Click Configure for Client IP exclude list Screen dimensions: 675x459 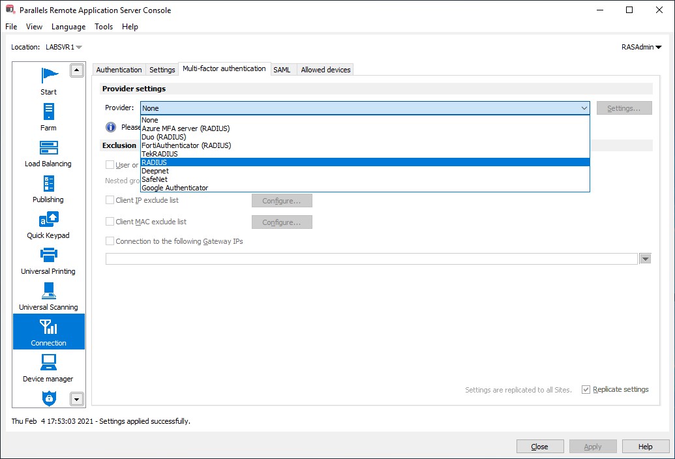282,200
